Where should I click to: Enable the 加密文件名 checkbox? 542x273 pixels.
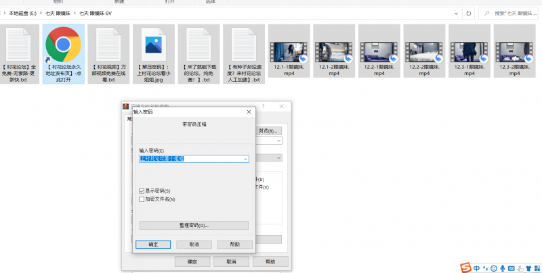(x=142, y=199)
